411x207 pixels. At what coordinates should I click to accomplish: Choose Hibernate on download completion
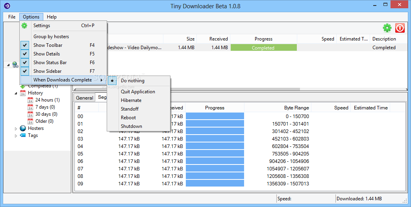[x=139, y=100]
